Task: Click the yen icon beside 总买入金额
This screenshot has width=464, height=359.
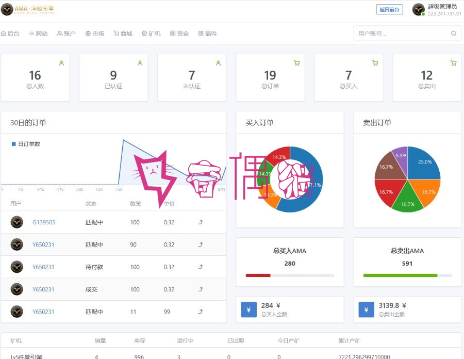Action: pos(248,309)
